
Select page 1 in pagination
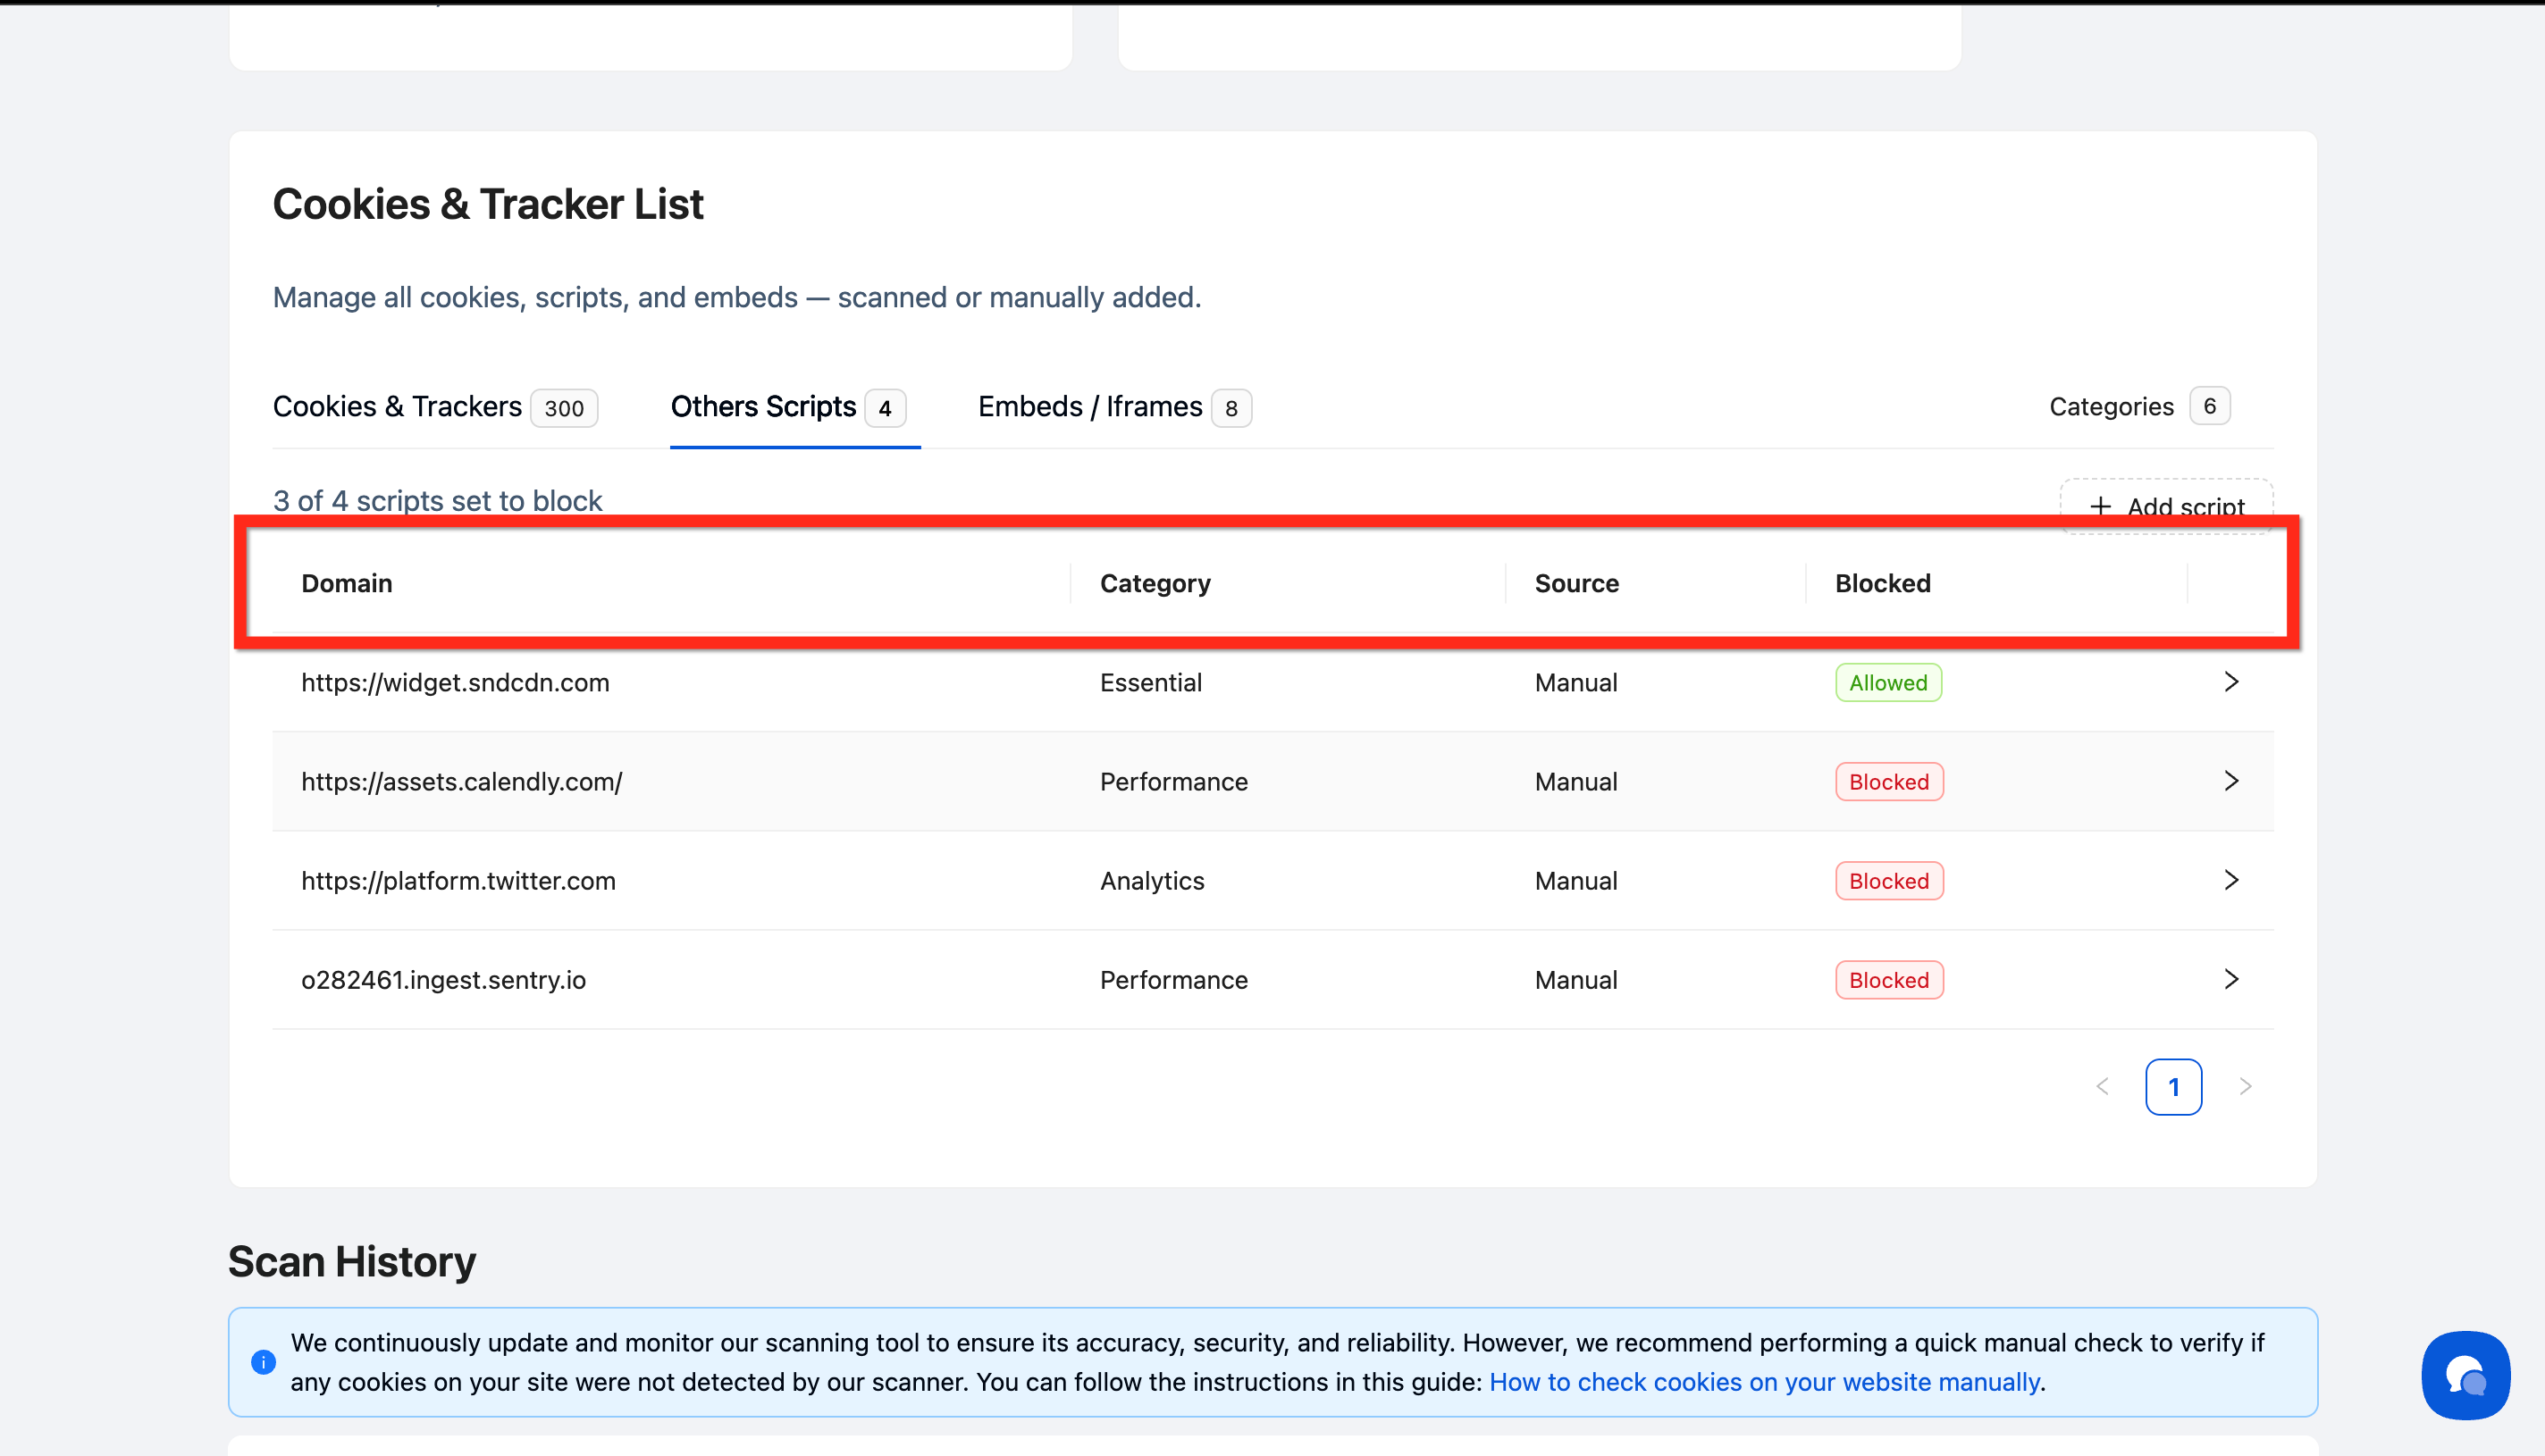pos(2173,1086)
